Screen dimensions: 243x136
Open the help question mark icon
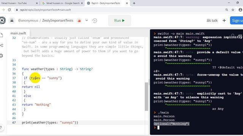1,128
